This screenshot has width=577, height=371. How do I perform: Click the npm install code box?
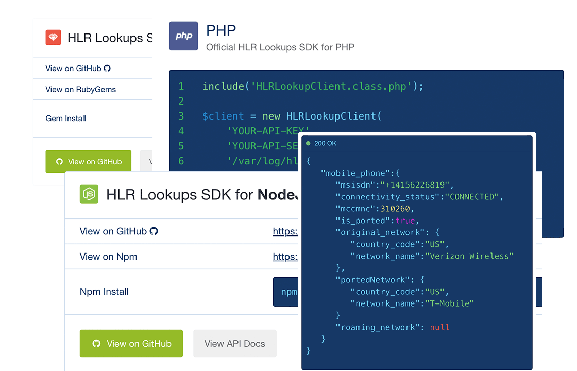(x=286, y=292)
